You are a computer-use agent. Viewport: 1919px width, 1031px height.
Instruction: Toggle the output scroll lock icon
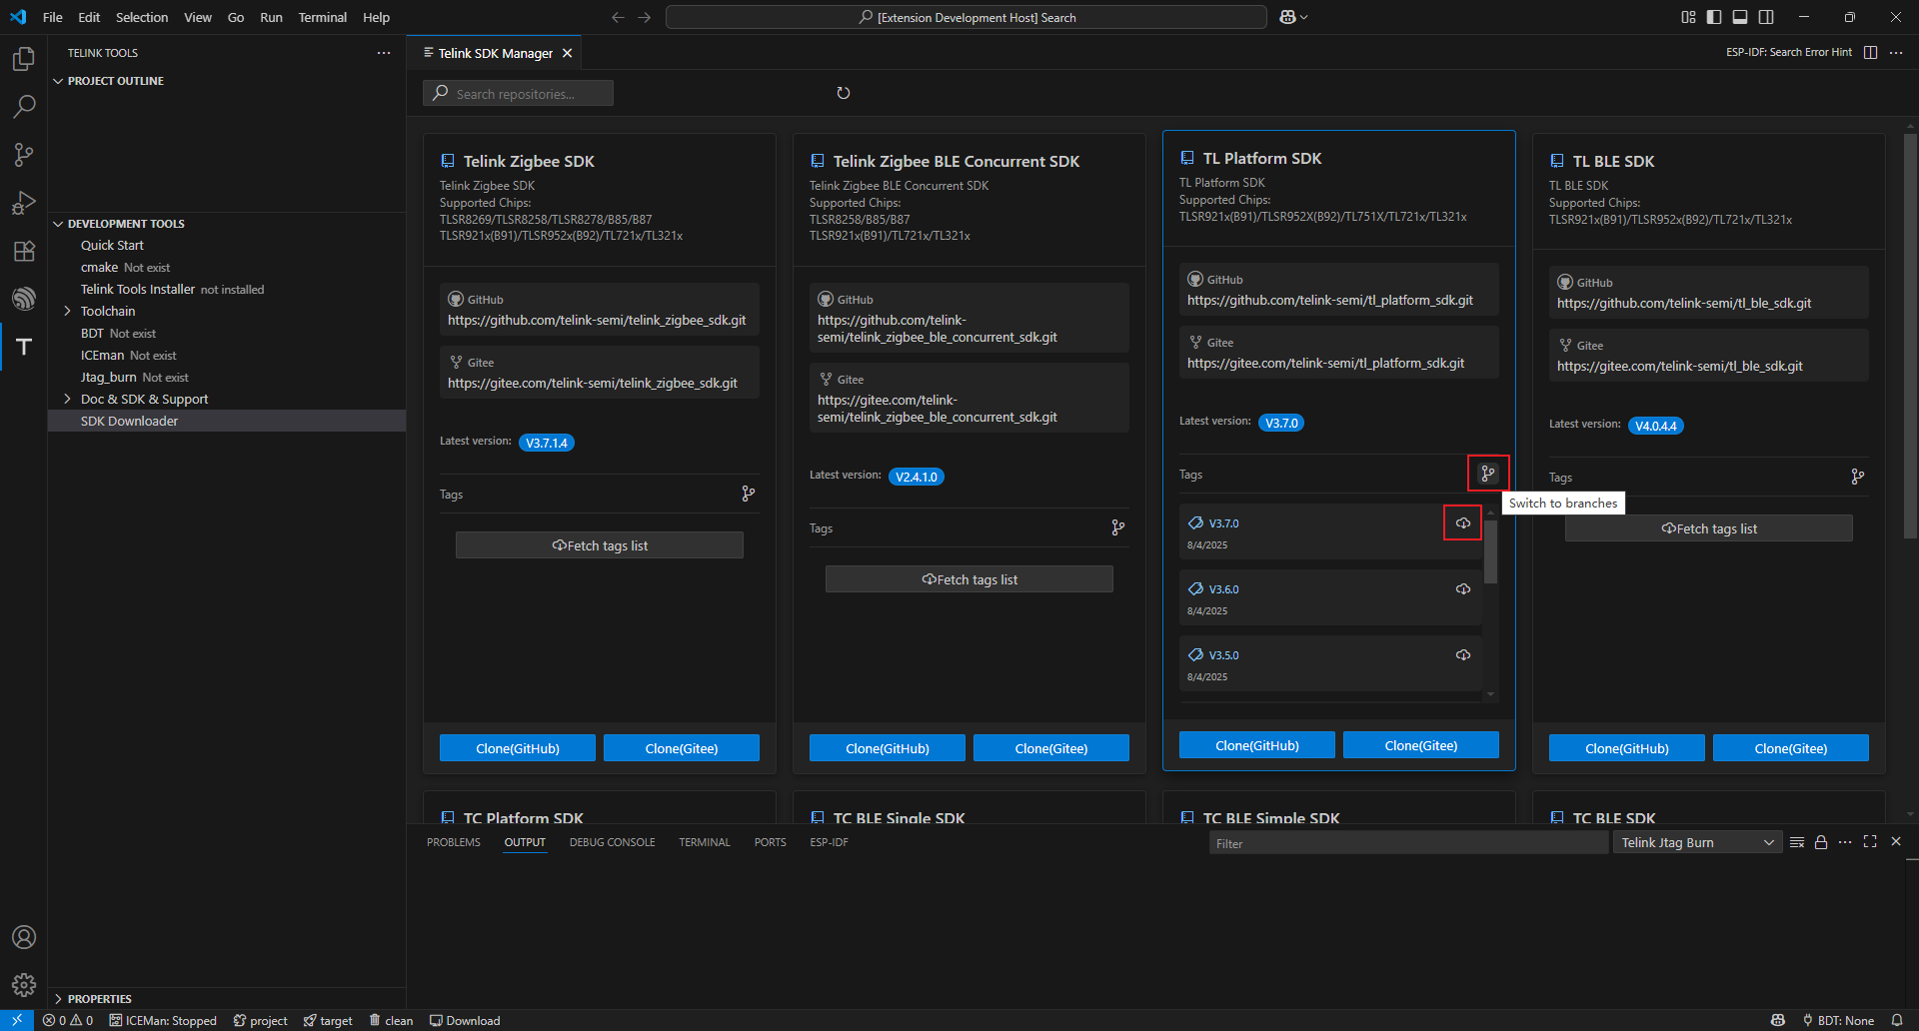(x=1821, y=842)
